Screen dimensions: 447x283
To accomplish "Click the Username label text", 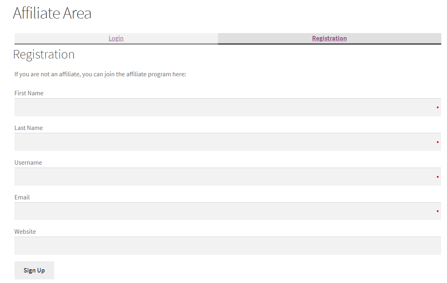I will [x=28, y=163].
